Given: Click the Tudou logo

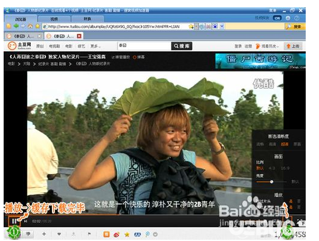Looking at the screenshot, I should (19, 45).
